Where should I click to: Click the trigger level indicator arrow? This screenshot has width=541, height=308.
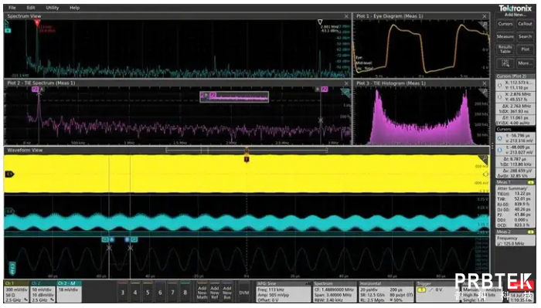click(486, 174)
